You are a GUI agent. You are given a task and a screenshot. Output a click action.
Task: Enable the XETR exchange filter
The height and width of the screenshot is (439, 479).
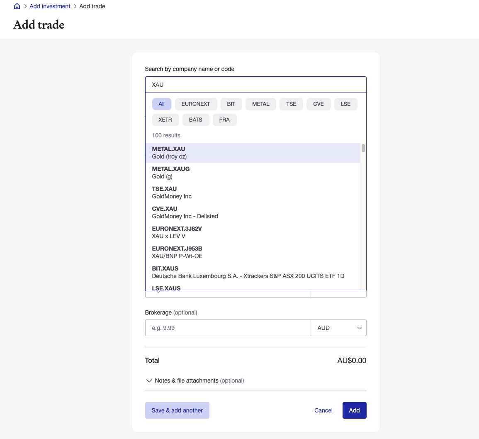(x=165, y=120)
